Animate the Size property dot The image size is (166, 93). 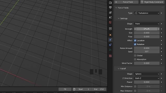(x=161, y=33)
